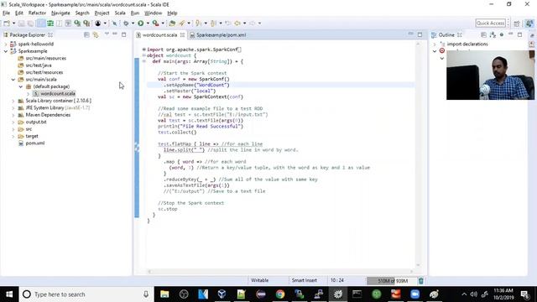
Task: Click the green Run button icon
Action: [x=141, y=23]
